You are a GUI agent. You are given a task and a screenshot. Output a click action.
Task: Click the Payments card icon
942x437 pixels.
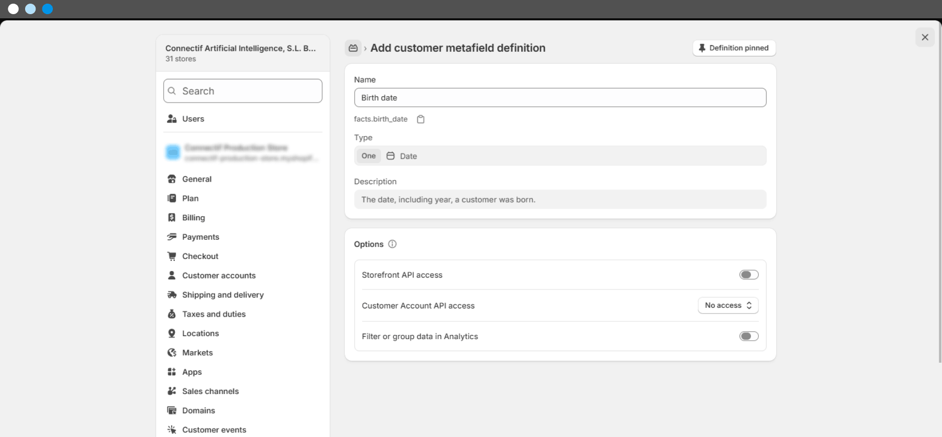click(x=172, y=237)
